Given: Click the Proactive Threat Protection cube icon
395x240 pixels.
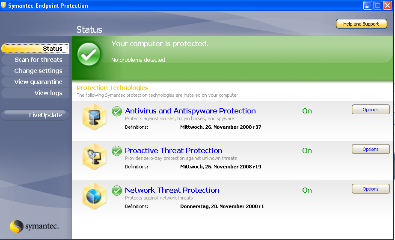Looking at the screenshot, I should click(94, 156).
